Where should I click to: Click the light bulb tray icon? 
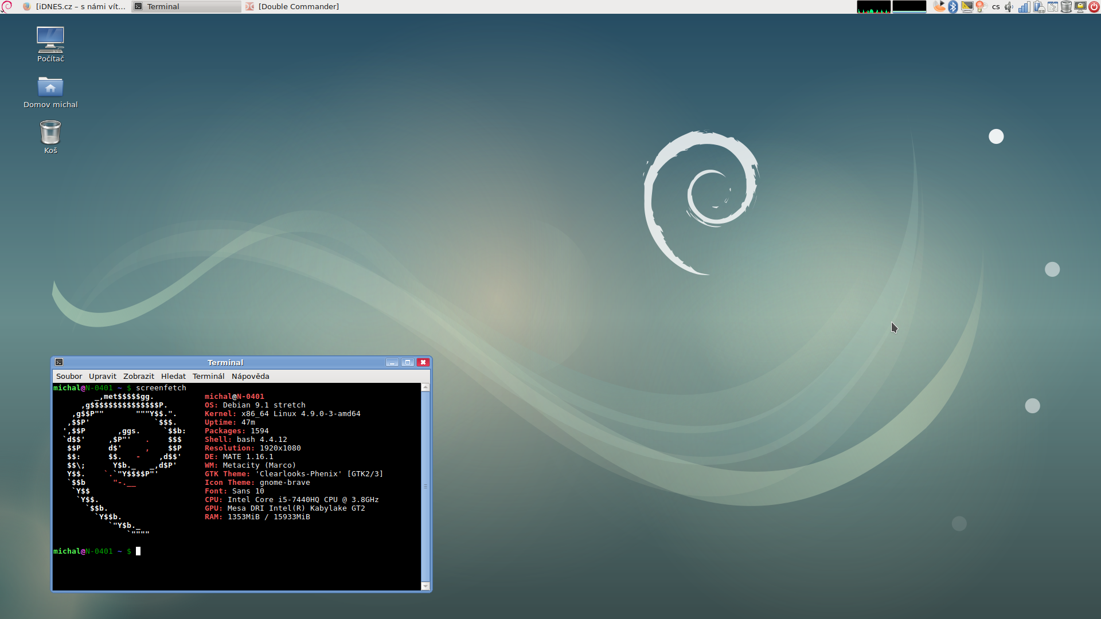tap(980, 6)
